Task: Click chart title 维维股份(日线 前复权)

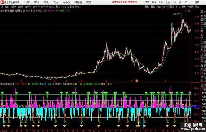Action: pyautogui.click(x=11, y=11)
